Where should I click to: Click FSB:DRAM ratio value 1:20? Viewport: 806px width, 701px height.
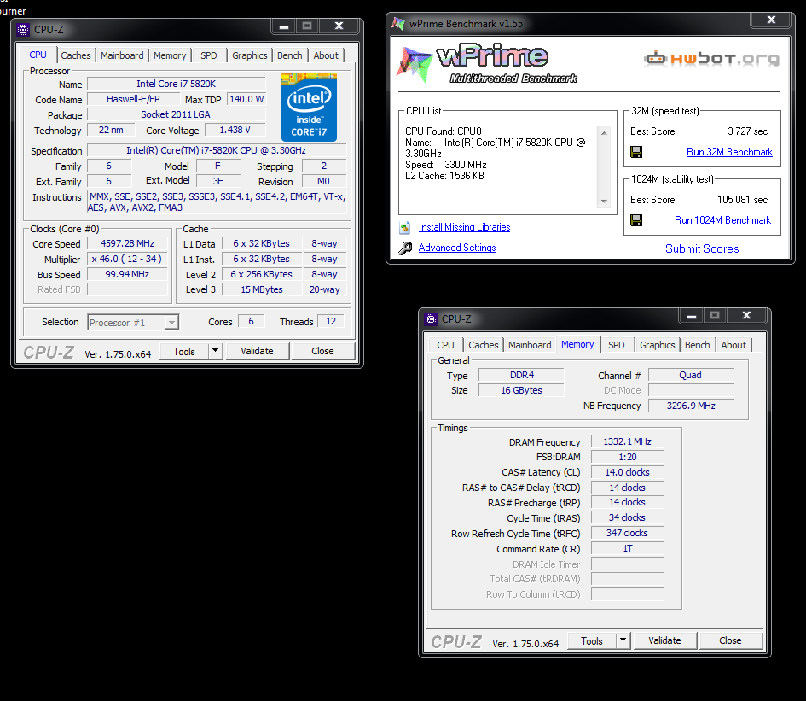tap(627, 457)
